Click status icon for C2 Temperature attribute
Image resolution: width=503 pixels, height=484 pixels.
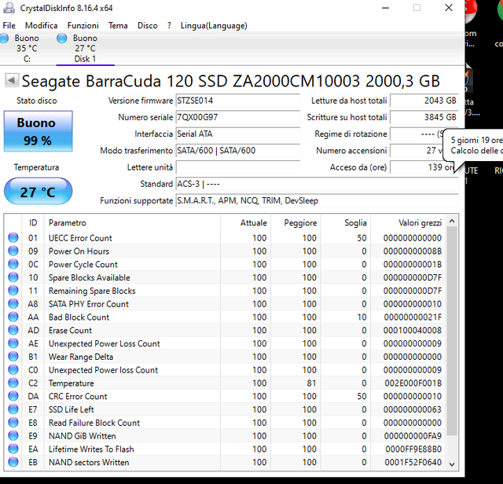[13, 383]
